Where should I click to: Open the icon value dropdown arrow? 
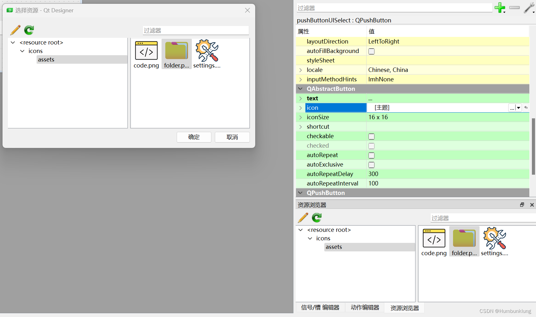coord(519,108)
